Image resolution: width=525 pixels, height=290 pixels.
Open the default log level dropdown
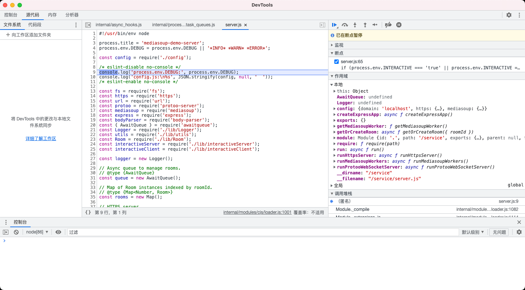(x=473, y=232)
